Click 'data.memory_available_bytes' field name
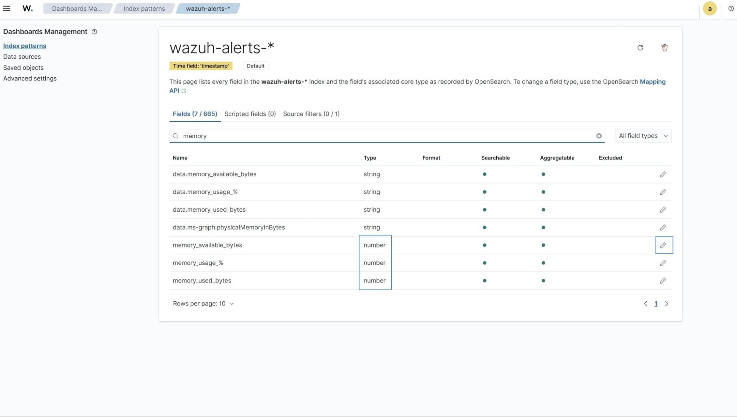 point(215,174)
